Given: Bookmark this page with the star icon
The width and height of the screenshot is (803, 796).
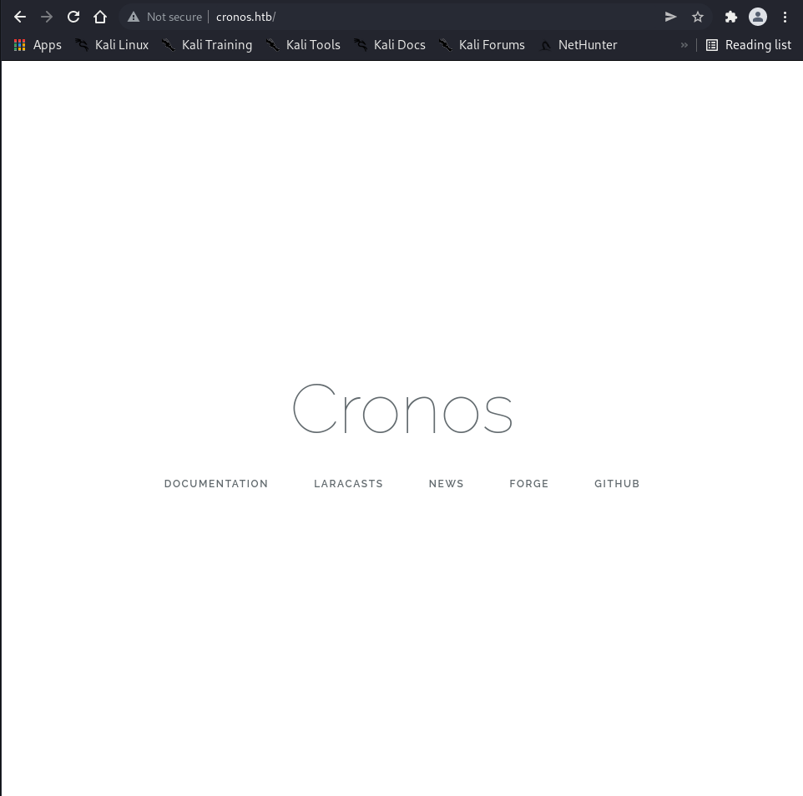Looking at the screenshot, I should [698, 17].
